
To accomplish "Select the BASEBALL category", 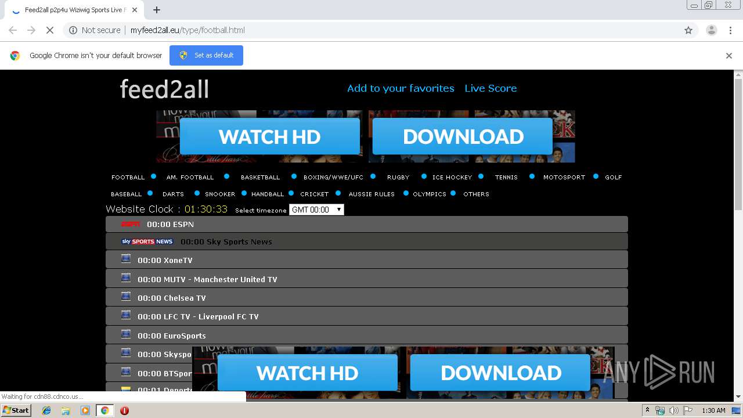I will tap(126, 194).
